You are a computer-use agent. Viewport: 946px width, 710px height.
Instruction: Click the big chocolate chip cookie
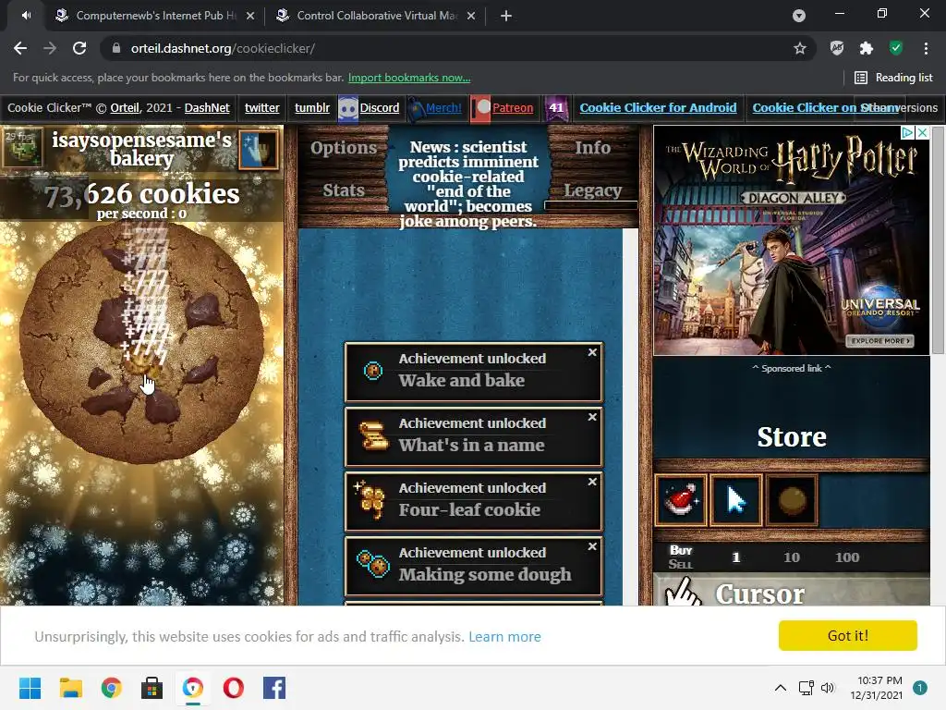pyautogui.click(x=141, y=342)
